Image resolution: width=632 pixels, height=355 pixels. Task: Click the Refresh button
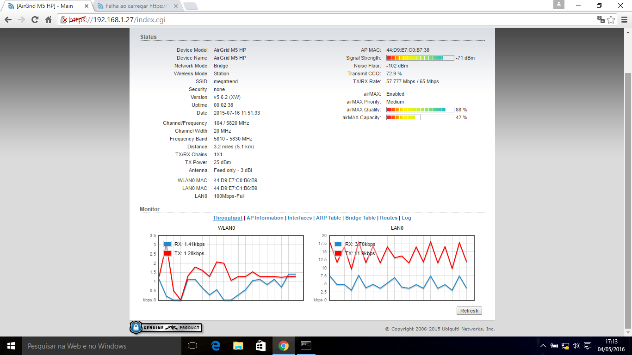[x=469, y=311]
